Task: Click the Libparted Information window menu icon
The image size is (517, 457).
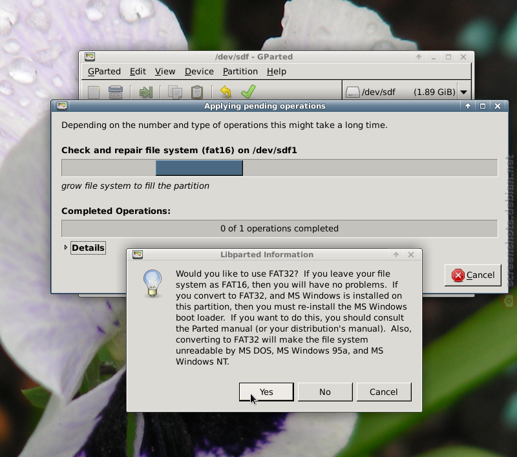Action: pyautogui.click(x=138, y=255)
